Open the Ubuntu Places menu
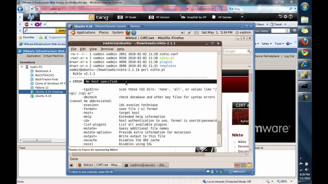The height and width of the screenshot is (184, 328). [x=104, y=32]
